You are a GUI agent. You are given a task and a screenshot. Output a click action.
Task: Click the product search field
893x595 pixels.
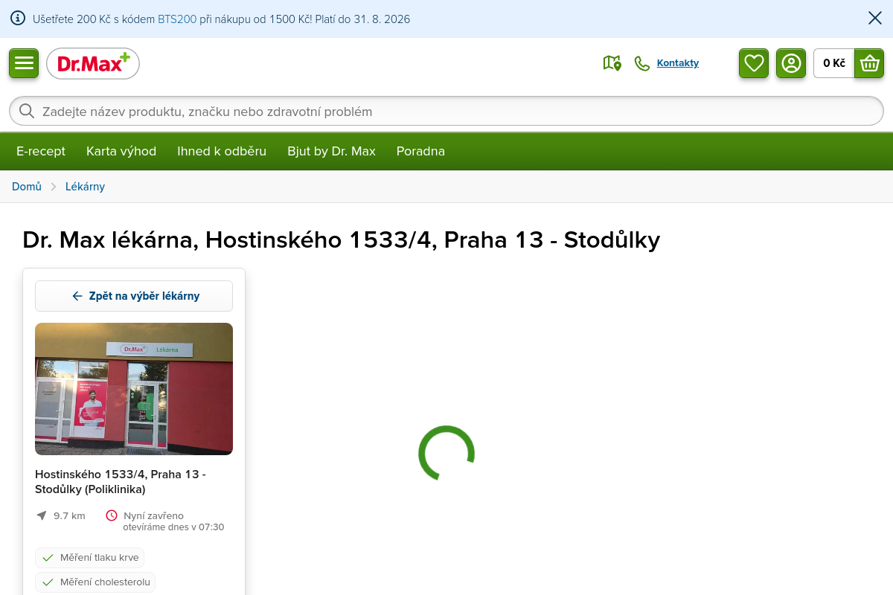pyautogui.click(x=446, y=111)
